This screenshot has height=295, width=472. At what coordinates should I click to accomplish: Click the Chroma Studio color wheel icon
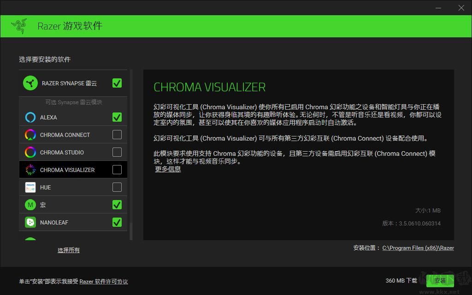pos(30,152)
